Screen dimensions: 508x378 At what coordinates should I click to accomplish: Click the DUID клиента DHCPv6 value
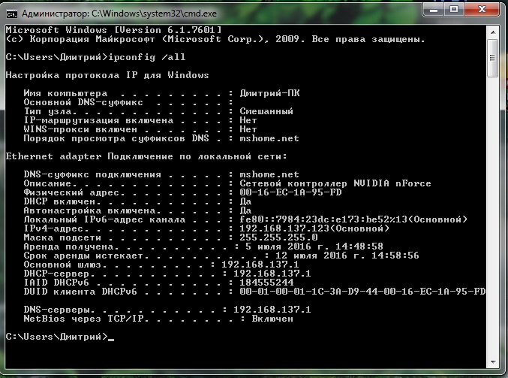[x=362, y=292]
